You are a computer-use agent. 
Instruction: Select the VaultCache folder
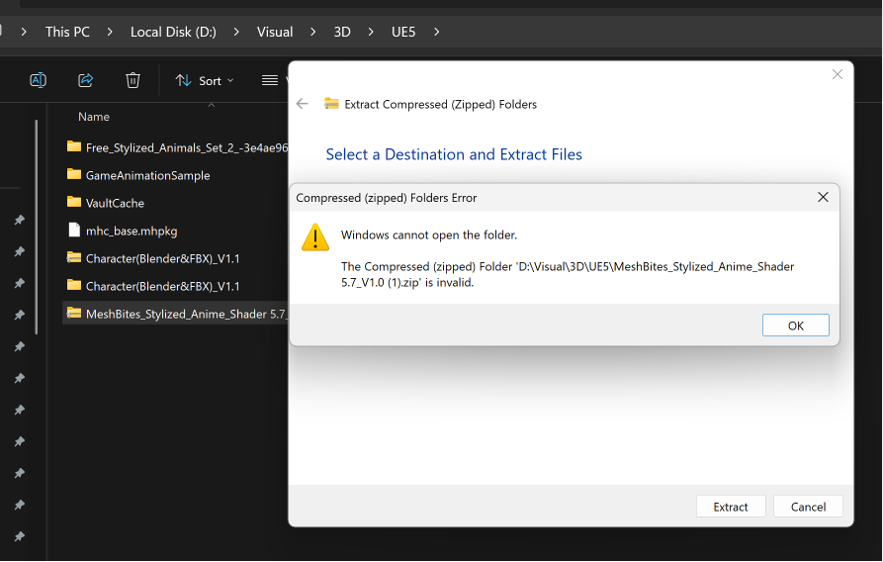coord(175,203)
